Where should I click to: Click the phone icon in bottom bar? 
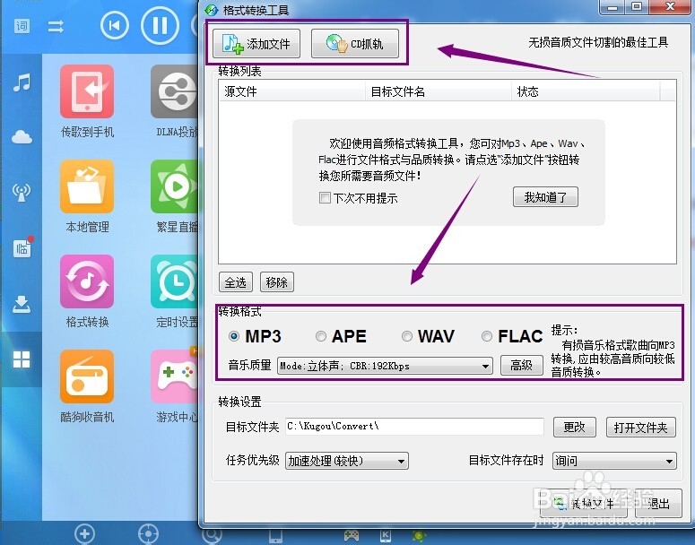pyautogui.click(x=275, y=537)
